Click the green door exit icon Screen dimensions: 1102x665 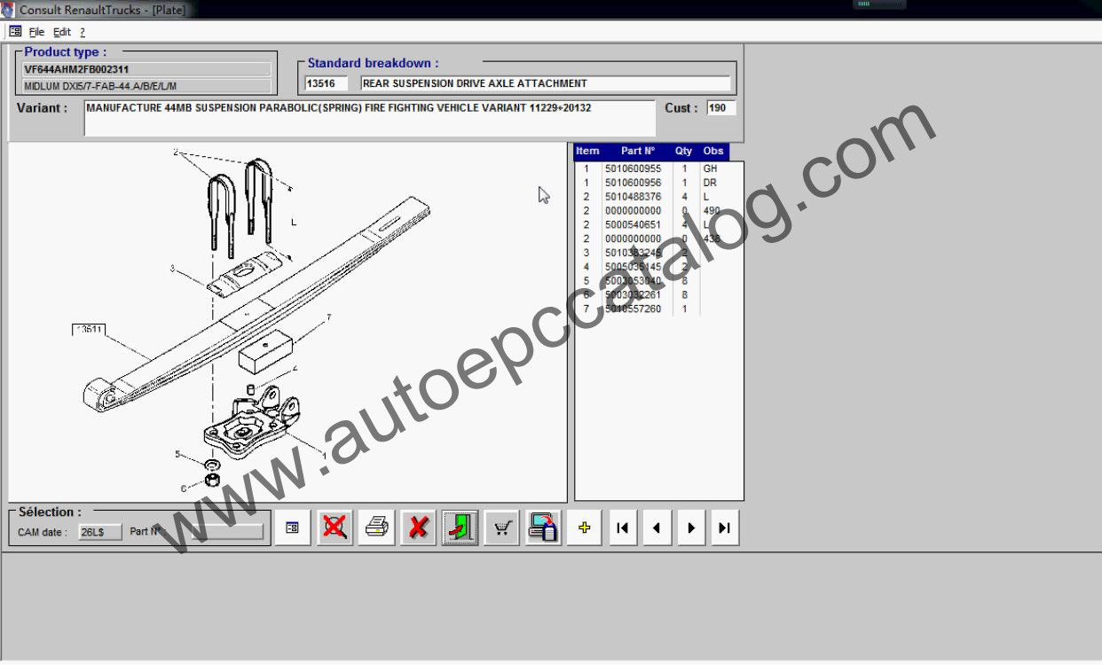pyautogui.click(x=460, y=528)
